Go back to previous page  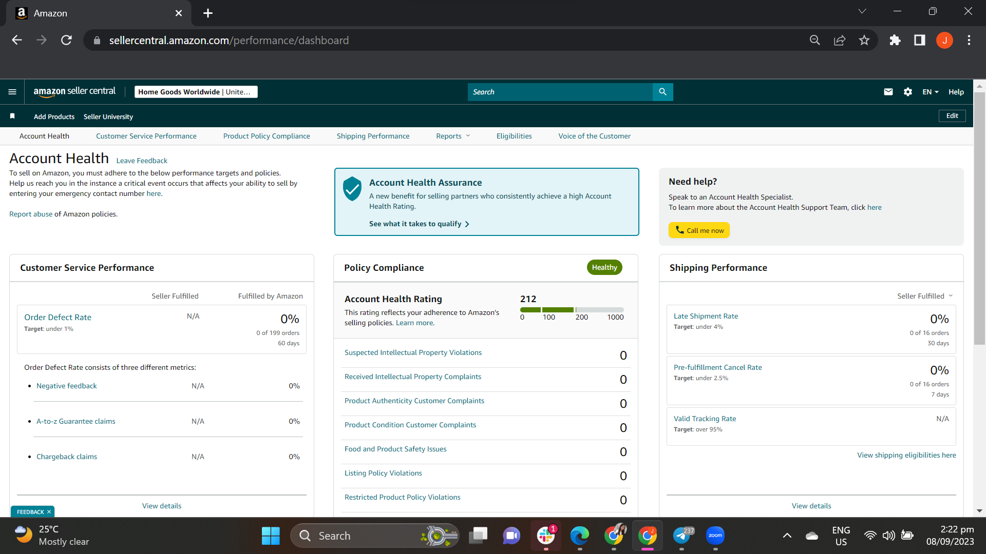(17, 40)
